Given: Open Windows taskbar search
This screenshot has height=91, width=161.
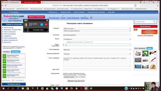Looking at the screenshot, I should (8, 88).
